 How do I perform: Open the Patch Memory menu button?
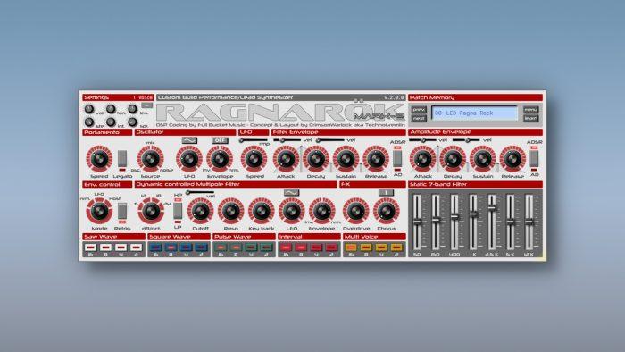531,110
